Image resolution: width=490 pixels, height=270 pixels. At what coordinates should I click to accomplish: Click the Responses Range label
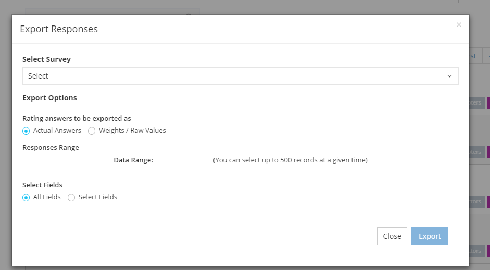tap(51, 147)
